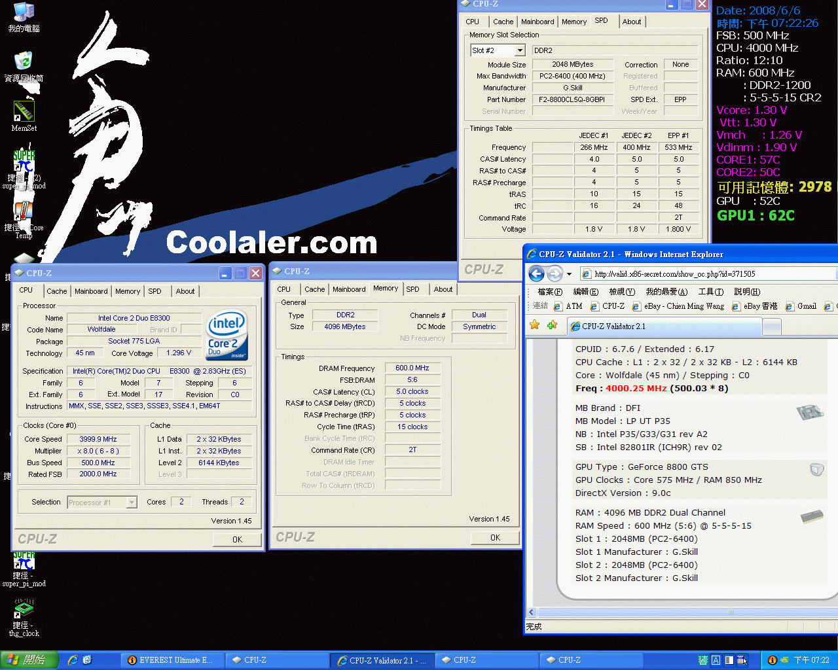The width and height of the screenshot is (838, 670).
Task: Select the MemSet desktop shortcut
Action: 24,116
